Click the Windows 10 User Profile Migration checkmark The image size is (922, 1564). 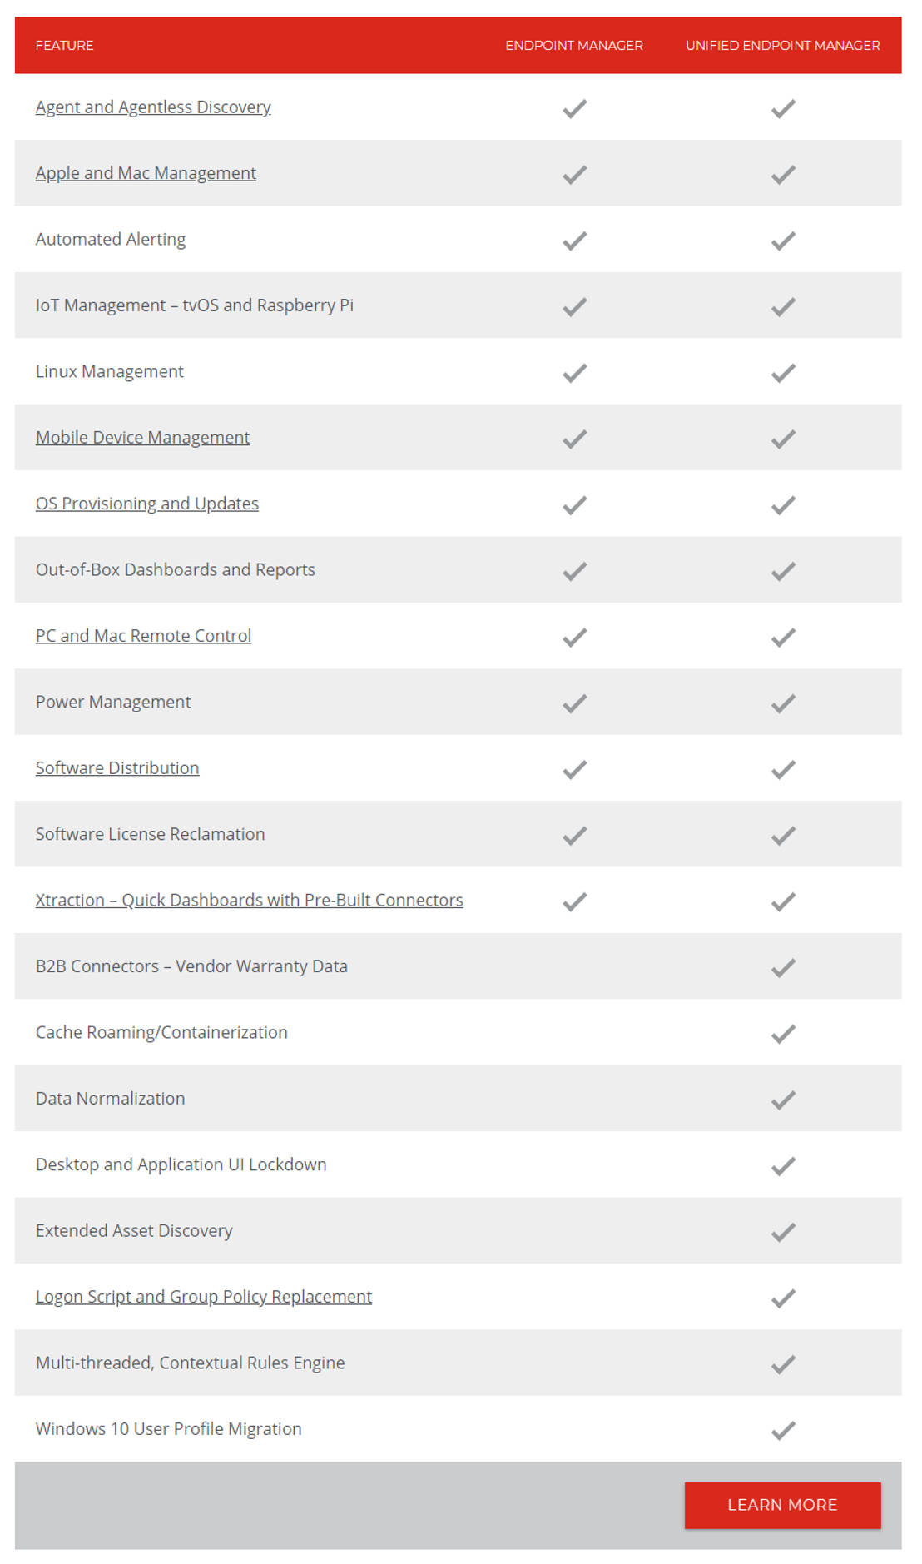coord(782,1429)
